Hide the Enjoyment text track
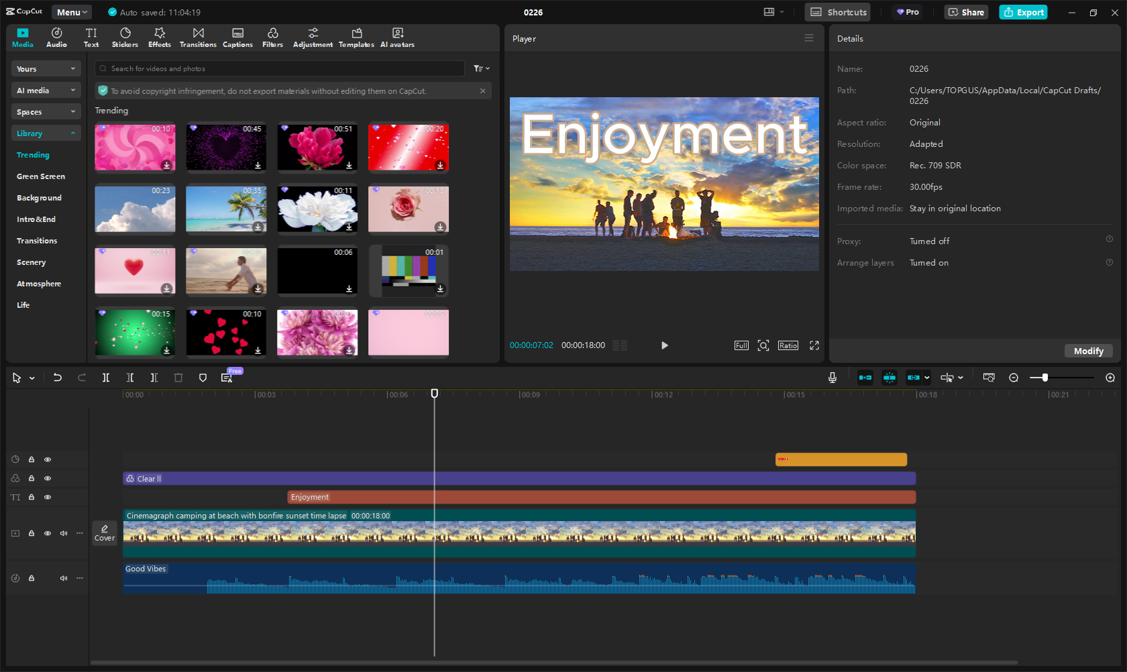The height and width of the screenshot is (672, 1127). 48,497
